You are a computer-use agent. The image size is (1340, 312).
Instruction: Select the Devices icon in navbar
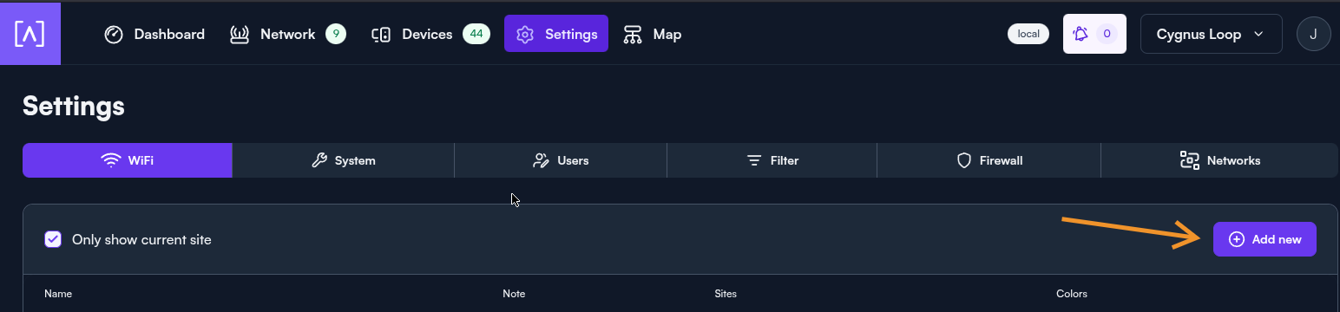tap(381, 35)
